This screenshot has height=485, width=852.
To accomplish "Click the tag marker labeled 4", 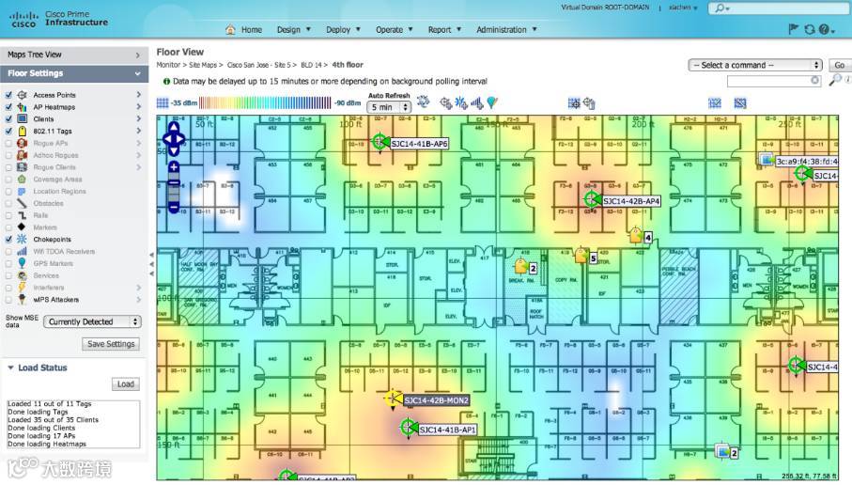I will [x=636, y=235].
